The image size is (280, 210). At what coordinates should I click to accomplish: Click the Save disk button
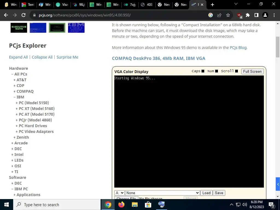pos(219,193)
